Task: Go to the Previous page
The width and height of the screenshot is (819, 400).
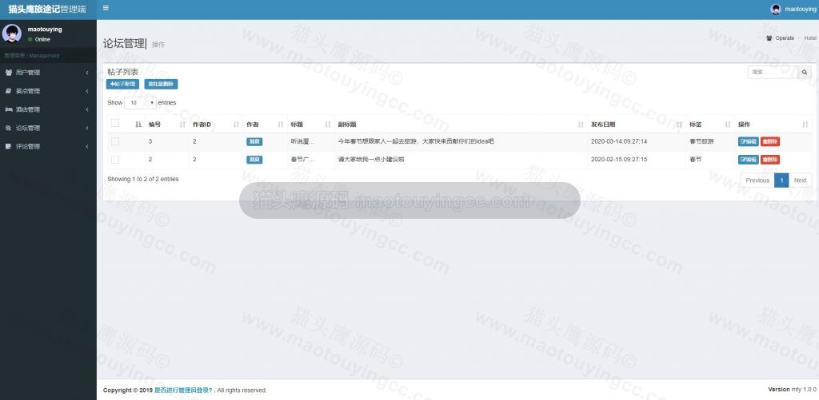Action: click(757, 180)
